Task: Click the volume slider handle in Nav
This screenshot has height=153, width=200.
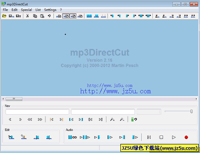Action: pos(191,111)
